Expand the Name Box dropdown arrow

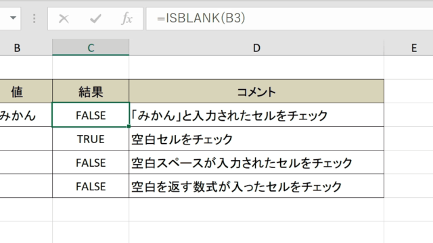[13, 18]
